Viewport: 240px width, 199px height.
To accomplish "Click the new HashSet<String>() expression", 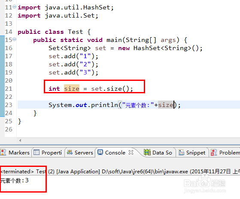I will click(158, 48).
